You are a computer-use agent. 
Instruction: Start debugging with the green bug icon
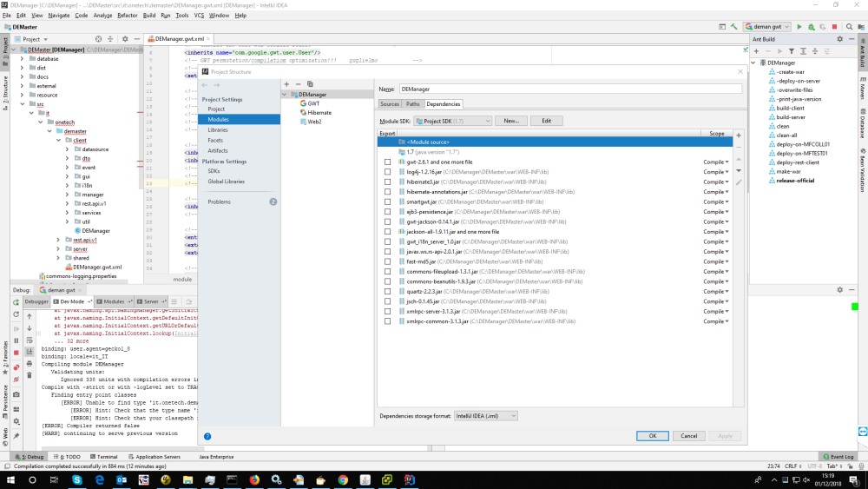click(811, 27)
